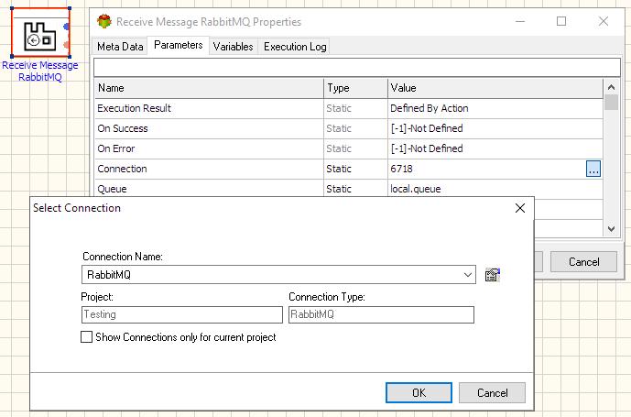Close the Select Connection dialog
The height and width of the screenshot is (417, 631).
pos(520,208)
